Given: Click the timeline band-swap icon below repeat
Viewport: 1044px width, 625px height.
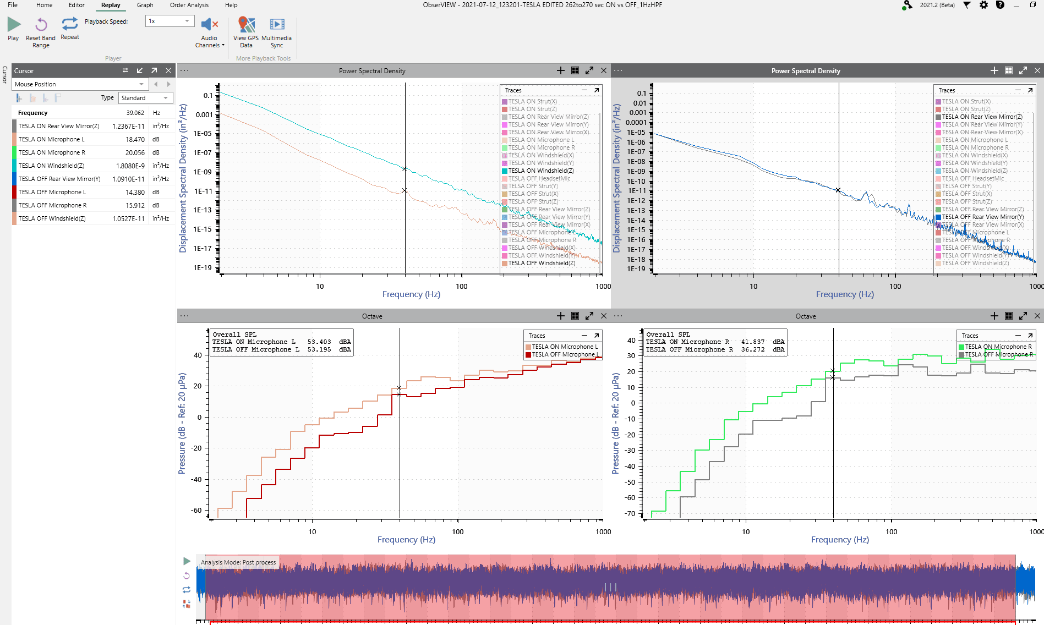Looking at the screenshot, I should click(x=187, y=604).
